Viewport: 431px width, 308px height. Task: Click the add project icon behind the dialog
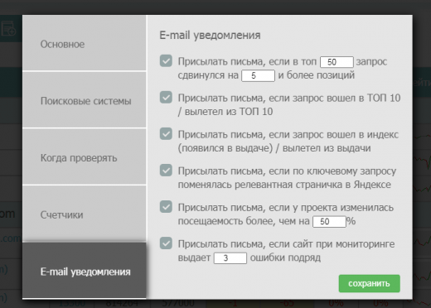coord(8,29)
